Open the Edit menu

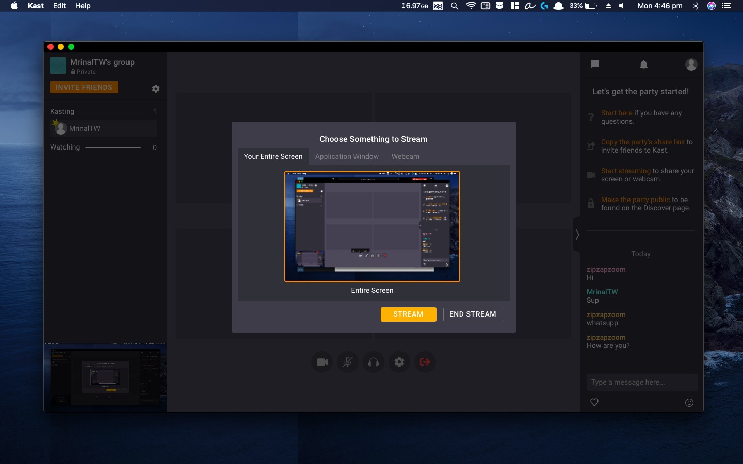pyautogui.click(x=59, y=6)
